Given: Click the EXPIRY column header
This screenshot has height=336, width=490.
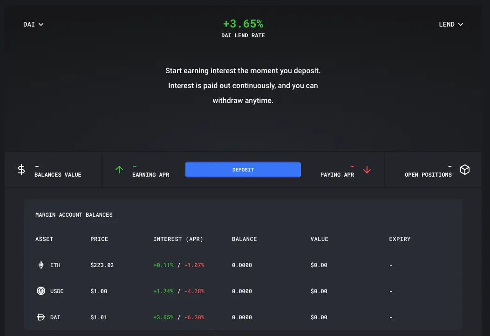Looking at the screenshot, I should coord(400,239).
